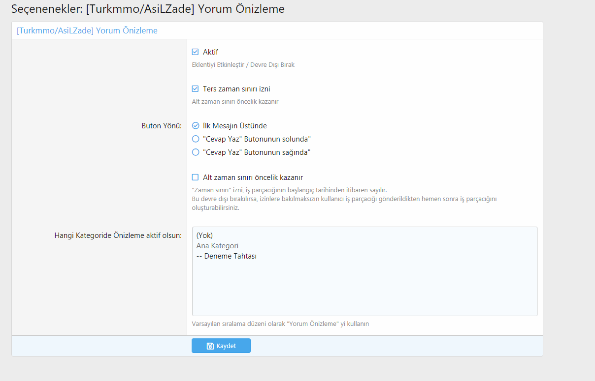The image size is (595, 381).
Task: Select the İlk Mesajın Üstünde radio option
Action: [196, 126]
